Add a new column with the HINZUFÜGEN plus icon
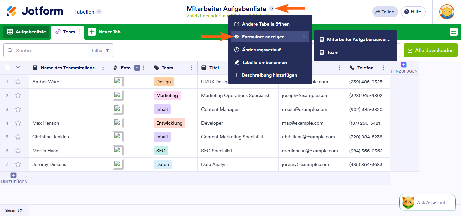 pos(404,65)
